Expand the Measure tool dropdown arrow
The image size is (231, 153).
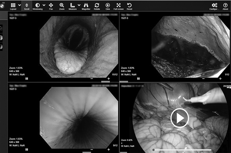point(79,5)
